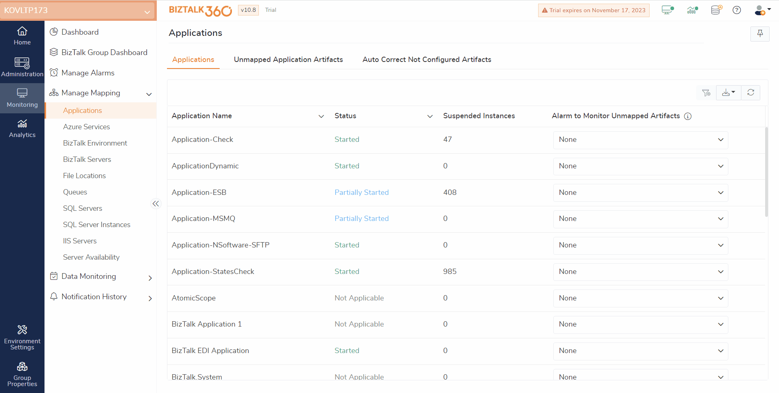
Task: Open Status column filter chevron
Action: [x=430, y=116]
